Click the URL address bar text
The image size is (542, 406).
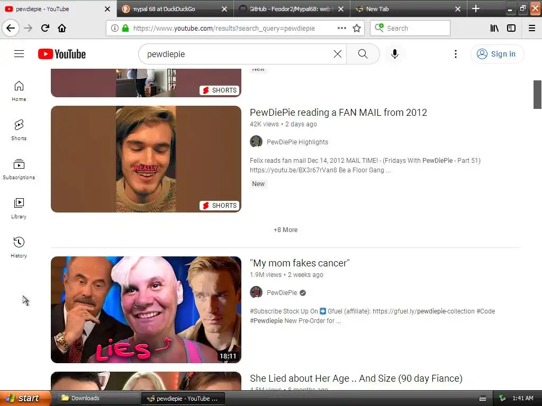tap(224, 29)
